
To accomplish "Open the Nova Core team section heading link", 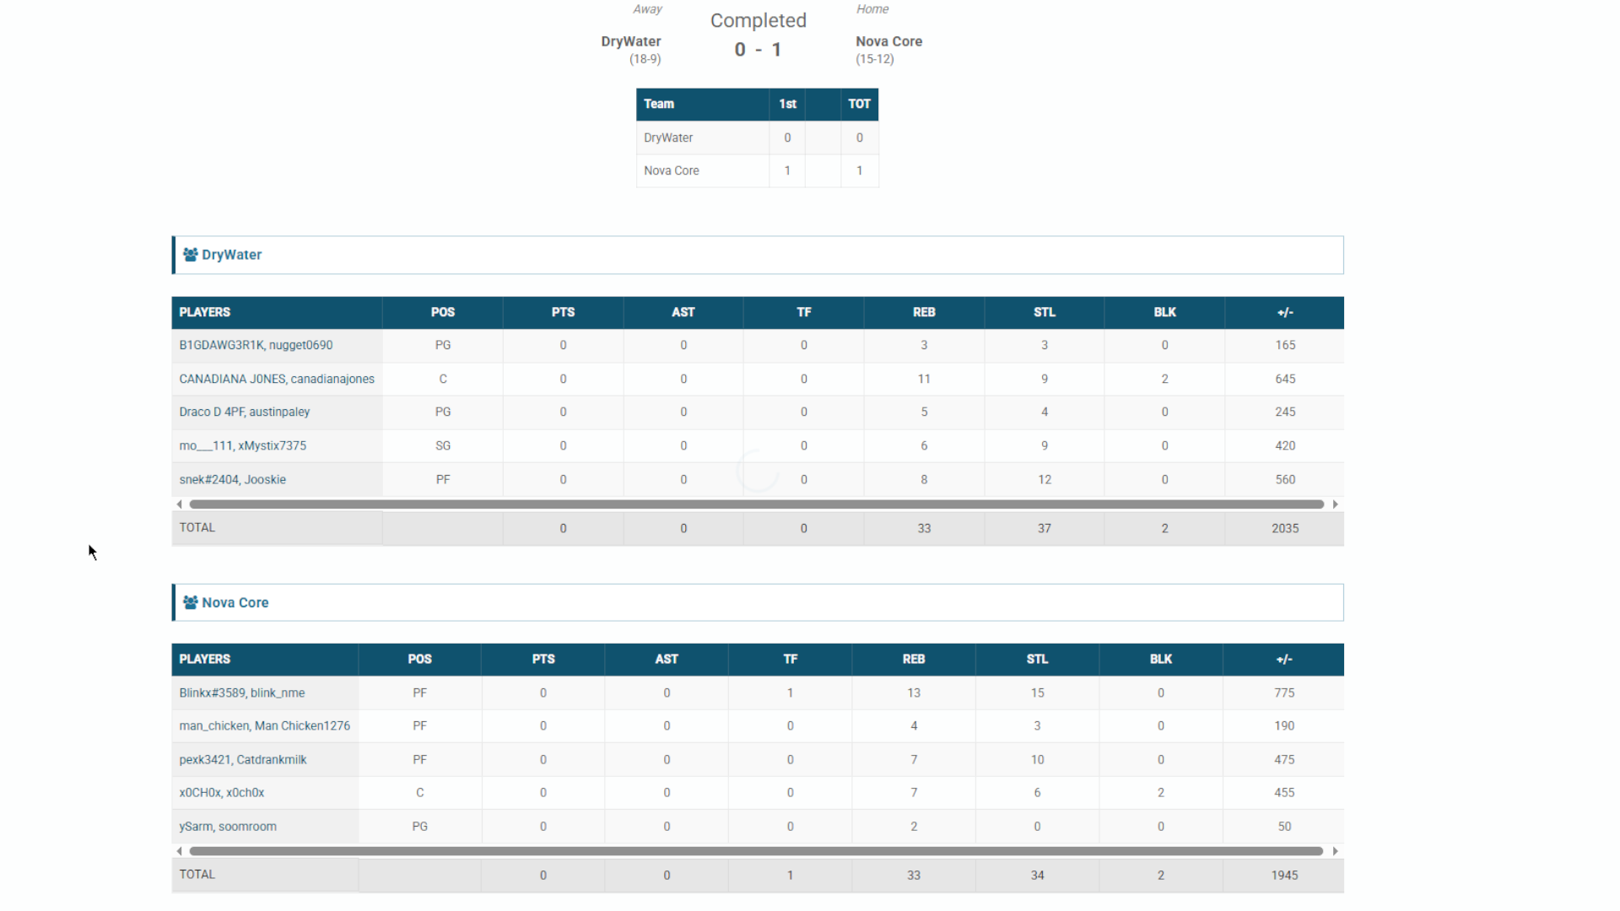I will point(235,602).
